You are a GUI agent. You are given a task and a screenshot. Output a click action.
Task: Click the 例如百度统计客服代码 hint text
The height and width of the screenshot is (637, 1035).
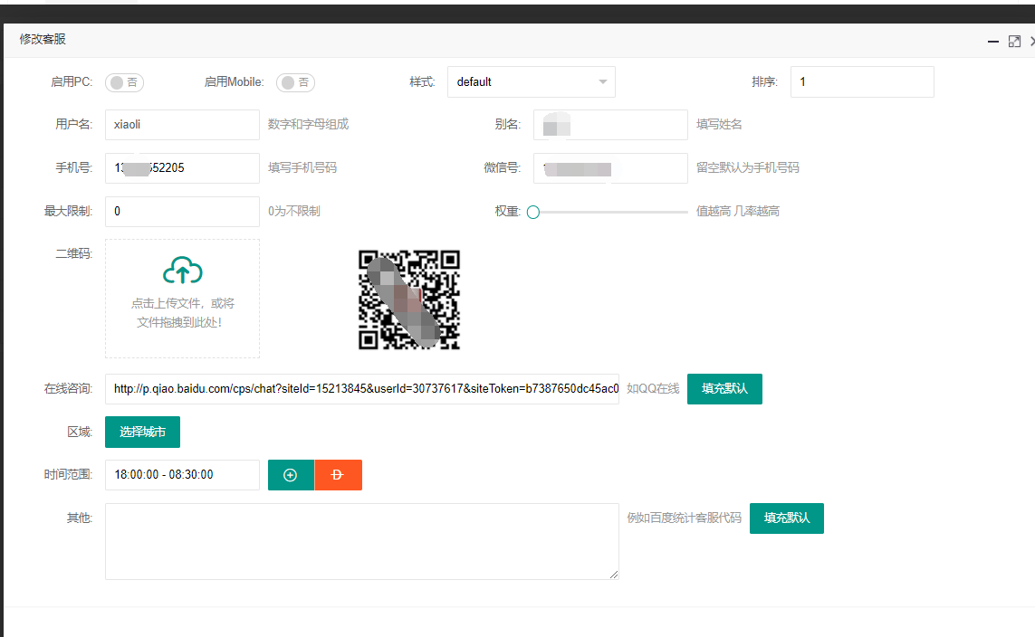pyautogui.click(x=685, y=518)
